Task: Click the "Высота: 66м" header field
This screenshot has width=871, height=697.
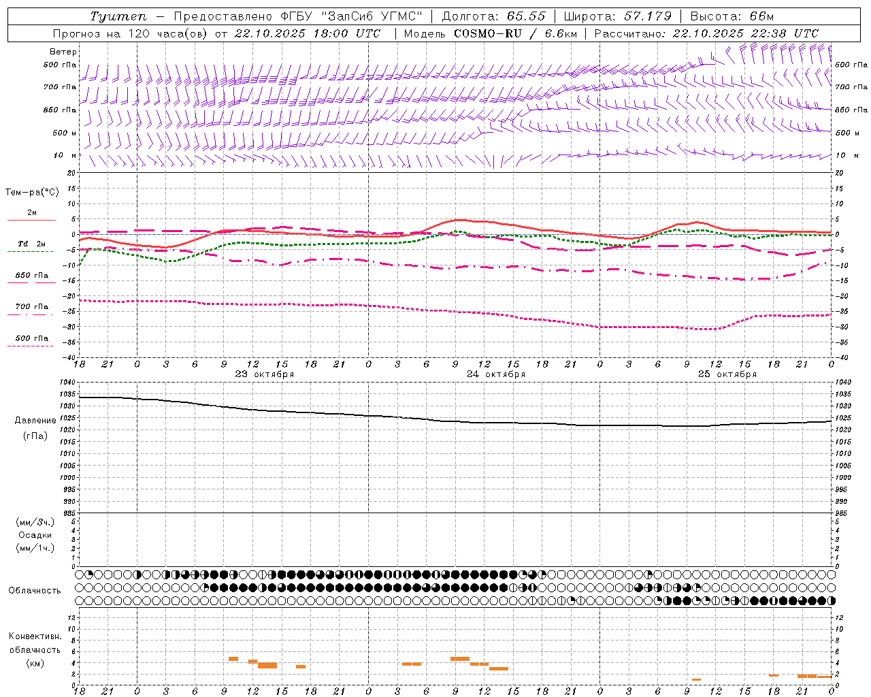Action: pyautogui.click(x=732, y=16)
